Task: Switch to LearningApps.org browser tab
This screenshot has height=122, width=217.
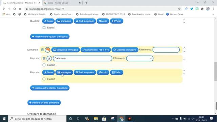Action: [x=21, y=3]
